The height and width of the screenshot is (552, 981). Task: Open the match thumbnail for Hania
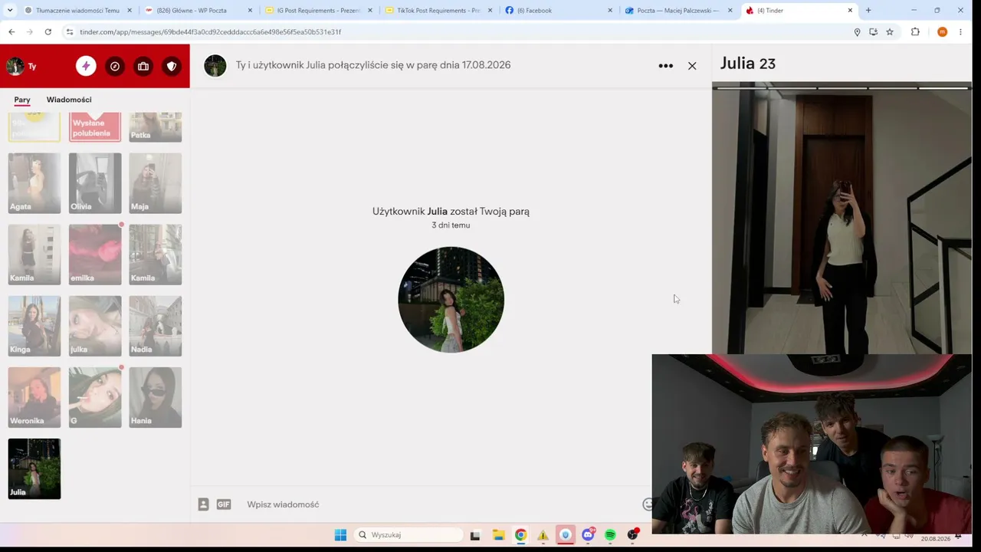point(156,397)
